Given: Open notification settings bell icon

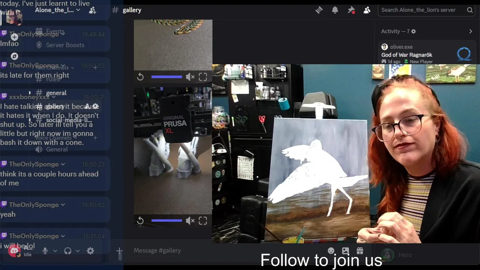Looking at the screenshot, I should [x=335, y=10].
